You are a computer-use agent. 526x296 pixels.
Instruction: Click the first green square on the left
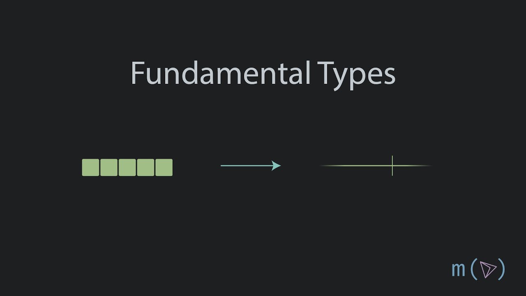[90, 167]
